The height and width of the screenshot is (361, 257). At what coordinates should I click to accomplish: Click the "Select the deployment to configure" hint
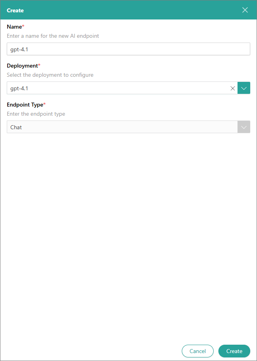pyautogui.click(x=50, y=75)
